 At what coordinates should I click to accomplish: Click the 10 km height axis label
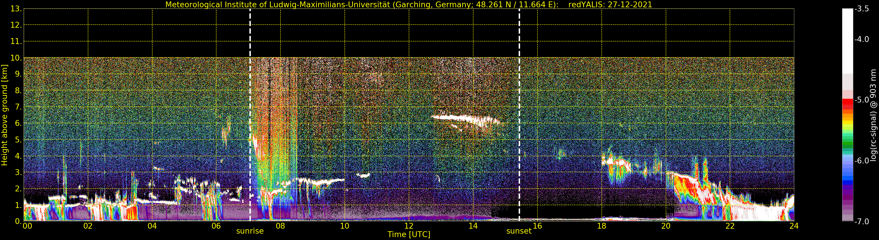click(16, 58)
